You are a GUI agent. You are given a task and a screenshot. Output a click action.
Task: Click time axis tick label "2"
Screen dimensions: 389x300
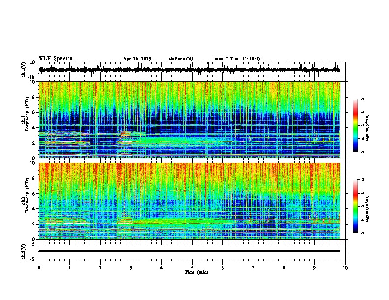(100, 268)
